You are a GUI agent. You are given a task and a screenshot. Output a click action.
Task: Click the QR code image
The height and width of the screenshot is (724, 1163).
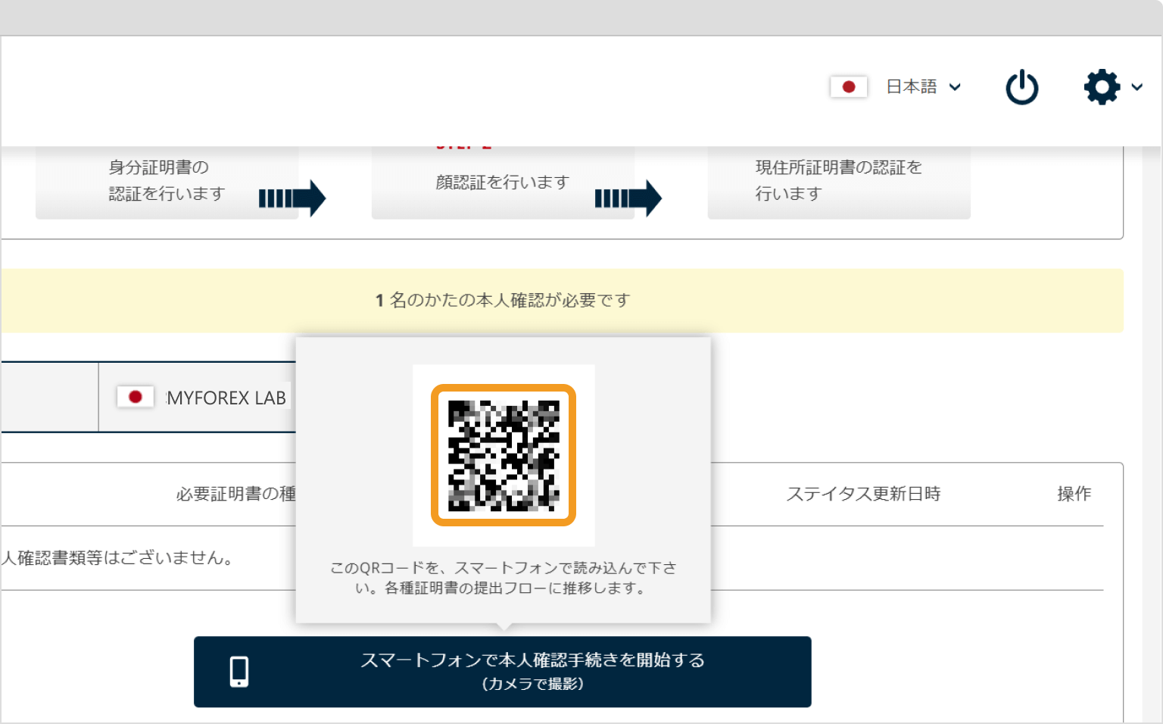pyautogui.click(x=504, y=455)
